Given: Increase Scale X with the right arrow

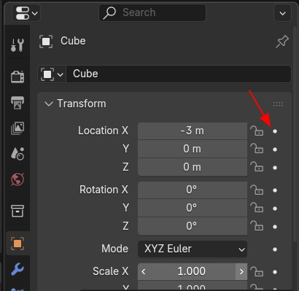Looking at the screenshot, I should click(241, 271).
